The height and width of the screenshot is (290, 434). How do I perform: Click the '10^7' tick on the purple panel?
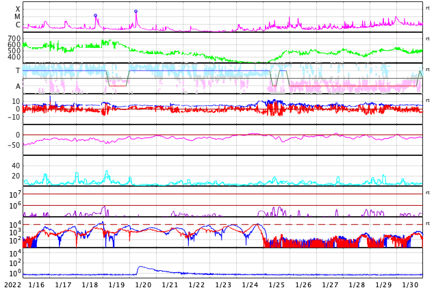[15, 194]
